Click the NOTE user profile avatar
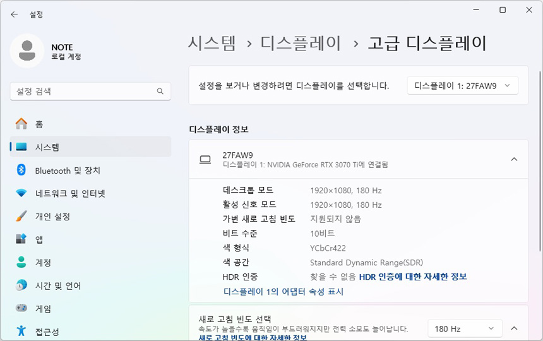This screenshot has height=341, width=543. pos(27,51)
